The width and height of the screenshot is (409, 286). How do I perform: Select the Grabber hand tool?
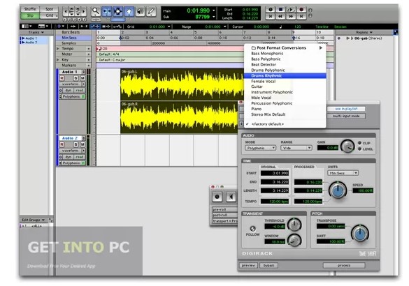(129, 11)
